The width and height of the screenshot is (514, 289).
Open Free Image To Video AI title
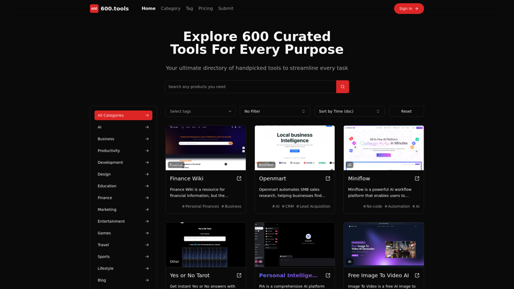click(x=379, y=276)
